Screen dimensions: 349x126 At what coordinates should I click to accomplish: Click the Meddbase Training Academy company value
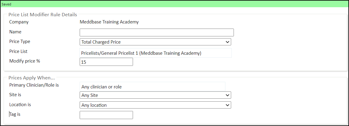tap(109, 22)
